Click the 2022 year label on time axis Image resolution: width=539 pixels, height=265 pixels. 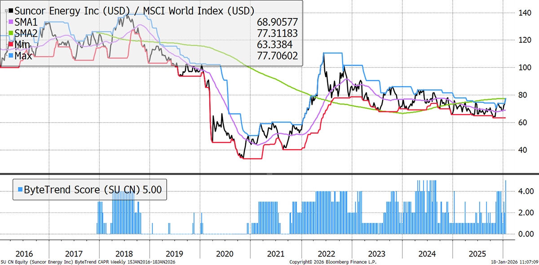326,253
